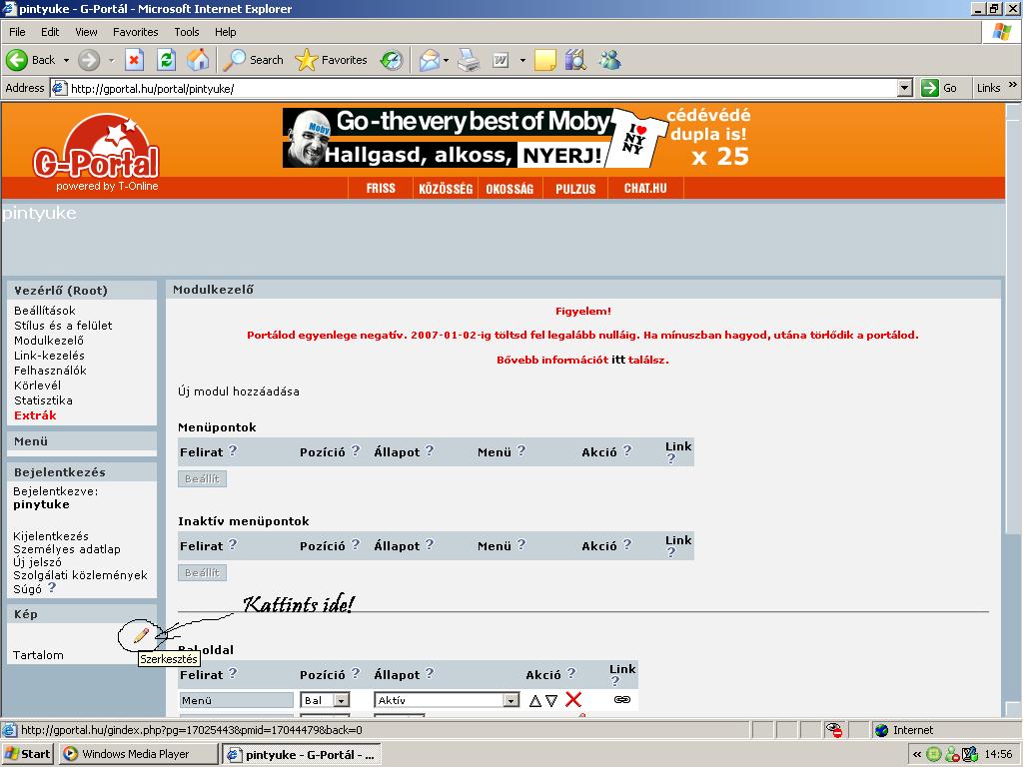Click the Stop loading toolbar icon
Viewport: 1023px width, 767px height.
coord(134,60)
